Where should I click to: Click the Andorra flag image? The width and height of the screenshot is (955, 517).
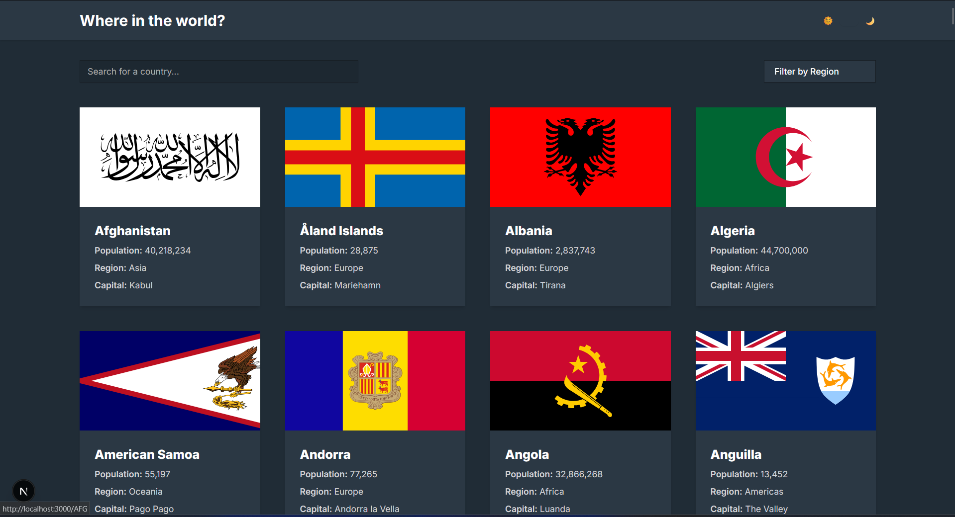pos(375,381)
